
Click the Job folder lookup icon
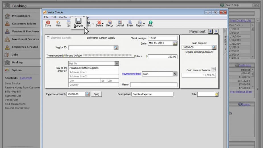pos(217,94)
